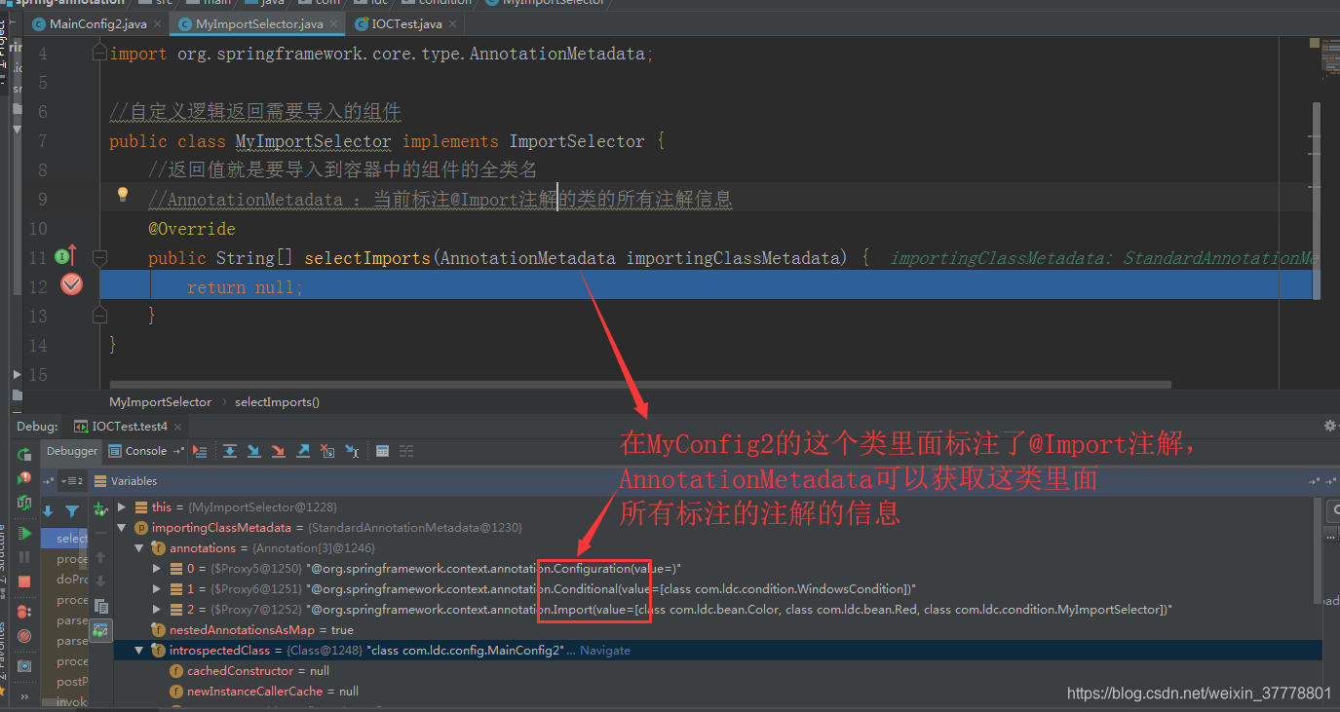This screenshot has width=1340, height=712.
Task: Show more debug sidebar actions chevron
Action: [x=24, y=696]
